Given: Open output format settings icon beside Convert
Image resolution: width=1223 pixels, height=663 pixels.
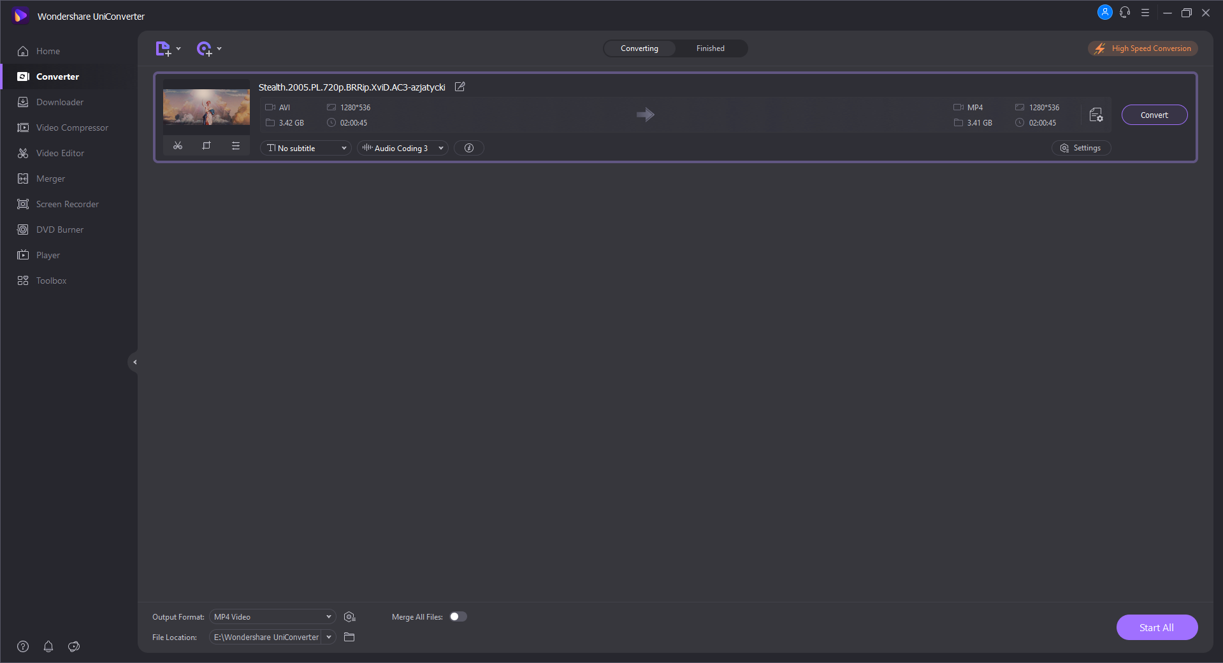Looking at the screenshot, I should 1096,115.
